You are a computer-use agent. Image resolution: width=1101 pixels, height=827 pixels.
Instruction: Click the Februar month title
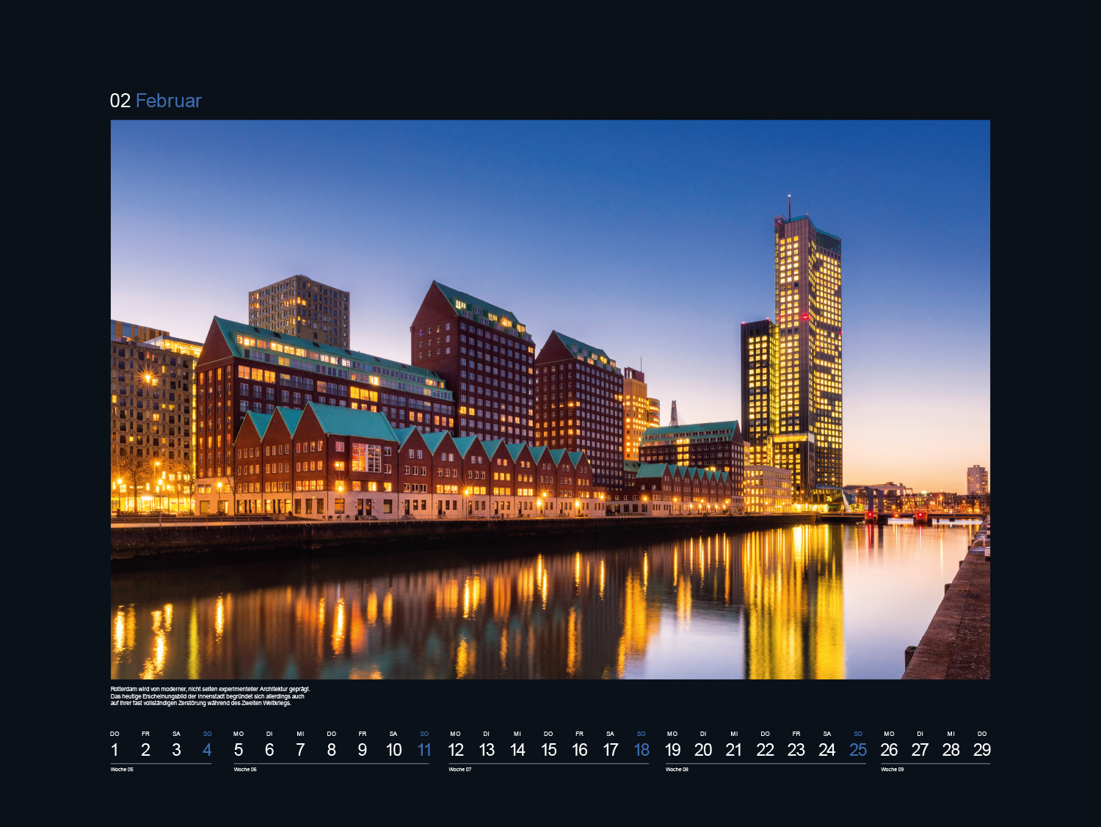click(x=168, y=101)
